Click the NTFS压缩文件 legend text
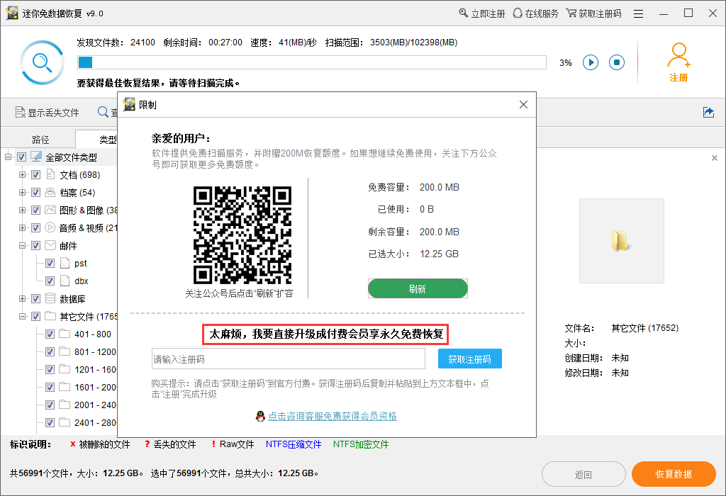 294,444
